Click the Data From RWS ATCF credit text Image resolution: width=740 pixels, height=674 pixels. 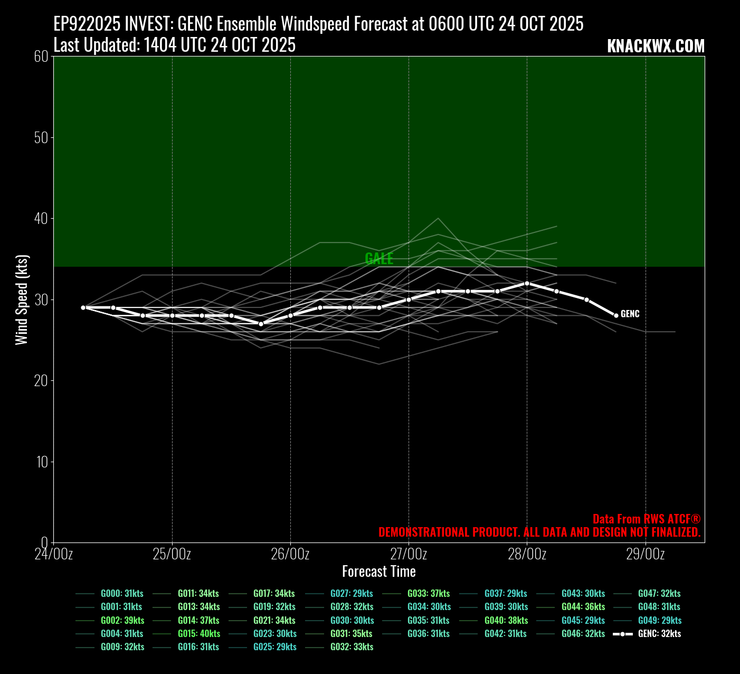646,519
